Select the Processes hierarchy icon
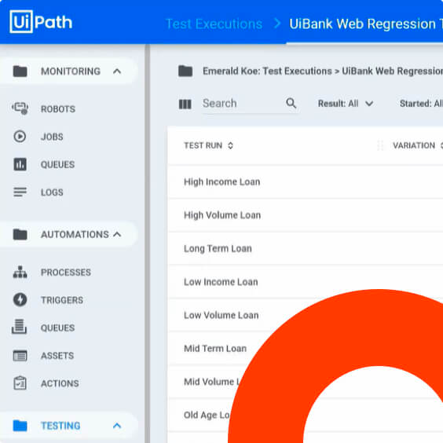The height and width of the screenshot is (443, 443). tap(20, 272)
